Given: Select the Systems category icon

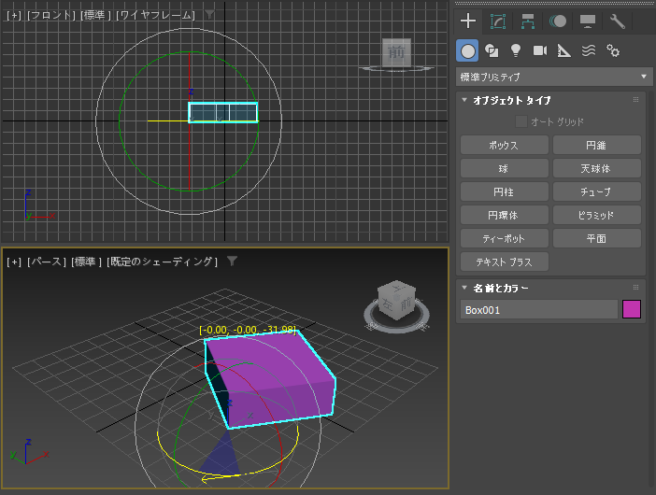Looking at the screenshot, I should point(613,51).
